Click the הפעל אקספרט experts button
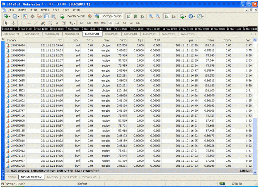259x187 pixels. tap(109, 16)
